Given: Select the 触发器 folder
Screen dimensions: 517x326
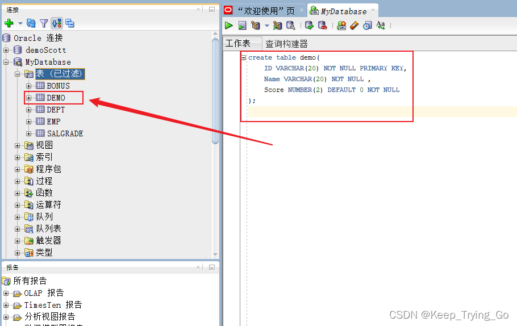Looking at the screenshot, I should (x=48, y=241).
